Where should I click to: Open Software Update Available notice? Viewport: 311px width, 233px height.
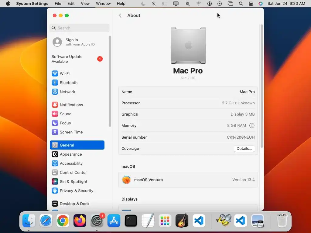point(77,59)
